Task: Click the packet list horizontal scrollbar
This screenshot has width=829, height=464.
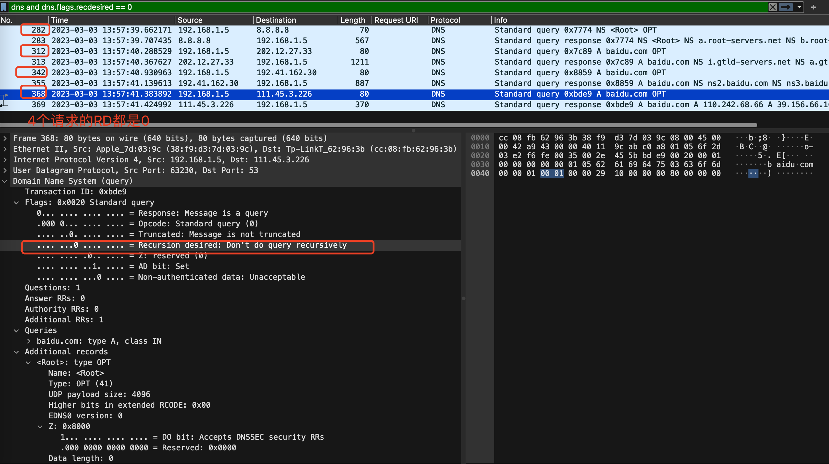Action: pyautogui.click(x=378, y=125)
